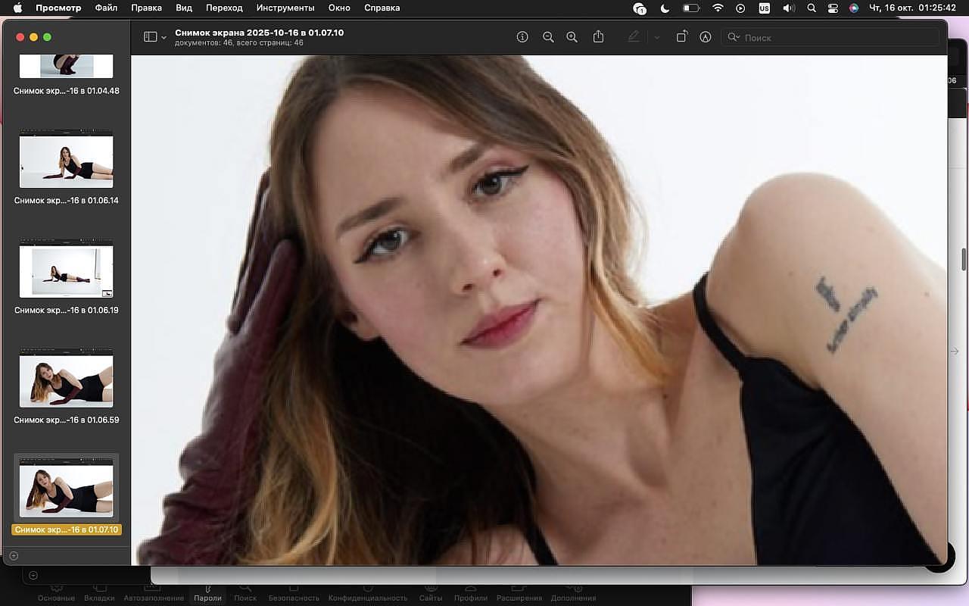
Task: Toggle Focus mode moon icon
Action: click(665, 8)
